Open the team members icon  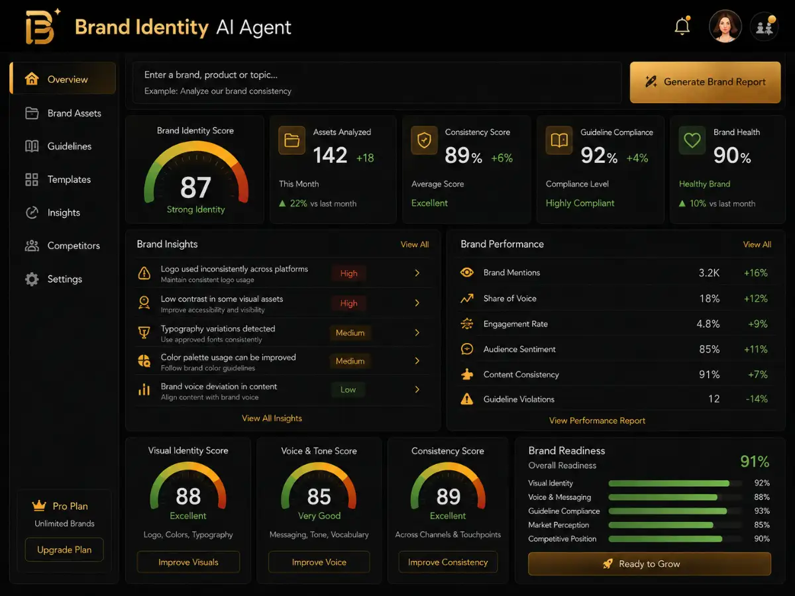[764, 27]
